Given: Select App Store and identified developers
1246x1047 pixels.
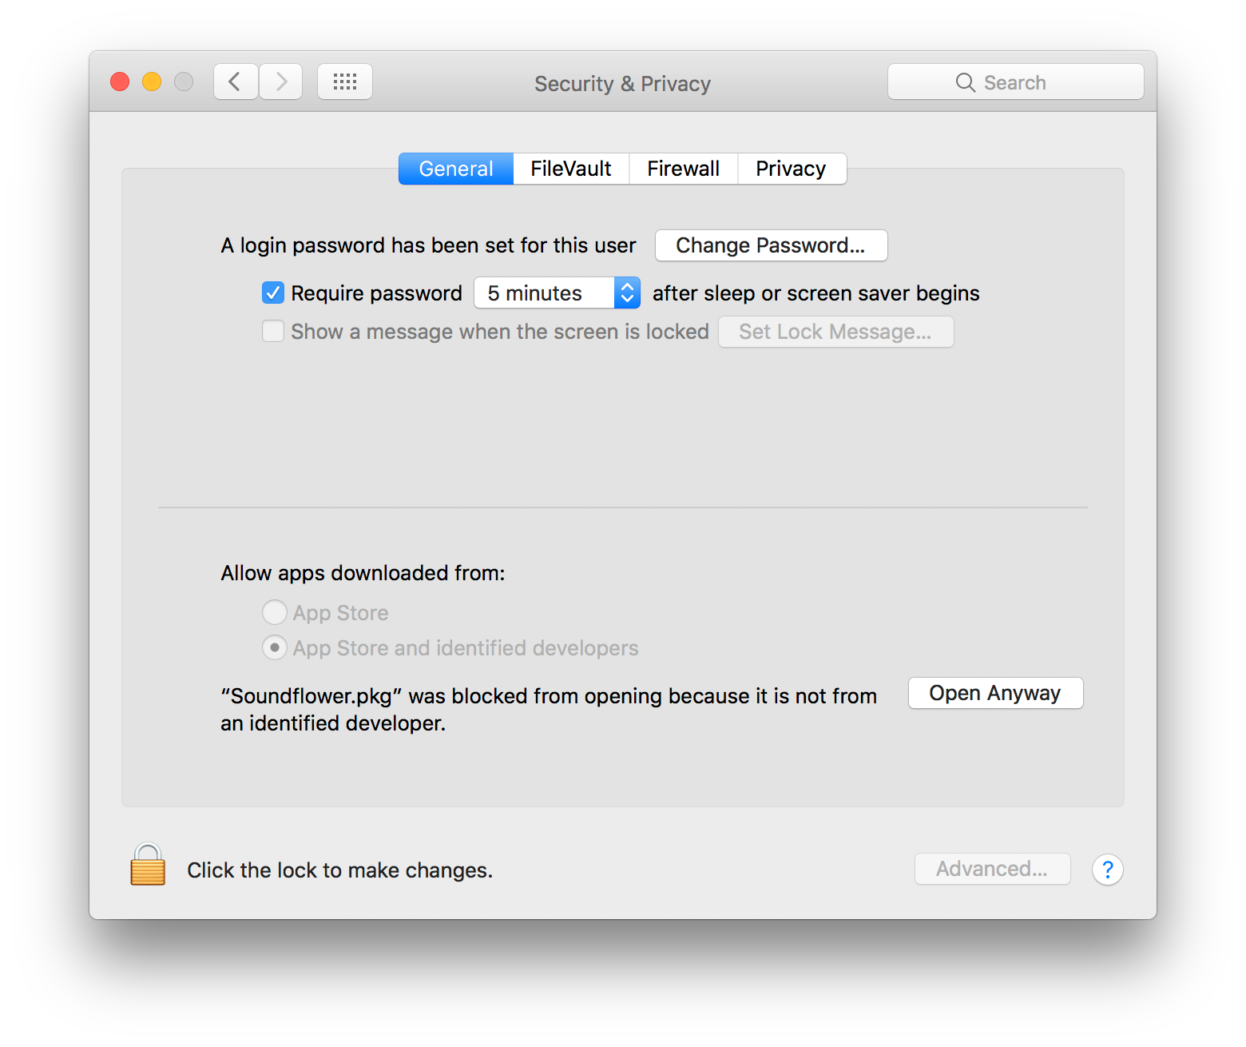Looking at the screenshot, I should 274,647.
